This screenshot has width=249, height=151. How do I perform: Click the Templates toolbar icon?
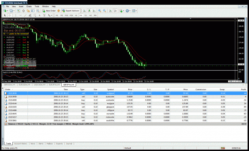point(133,11)
